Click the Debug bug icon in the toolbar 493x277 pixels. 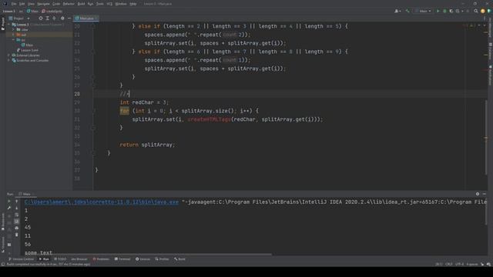(444, 11)
